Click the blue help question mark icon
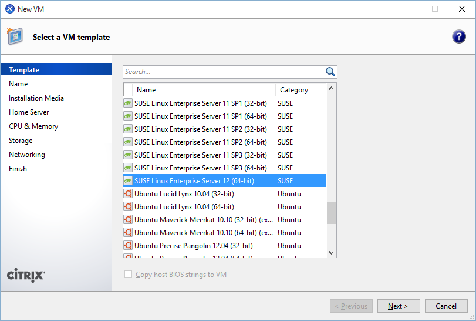Image resolution: width=476 pixels, height=321 pixels. pyautogui.click(x=458, y=36)
